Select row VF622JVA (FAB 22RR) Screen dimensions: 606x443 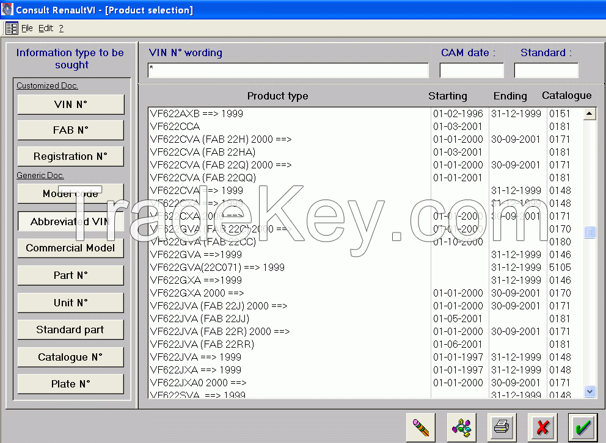[x=365, y=344]
